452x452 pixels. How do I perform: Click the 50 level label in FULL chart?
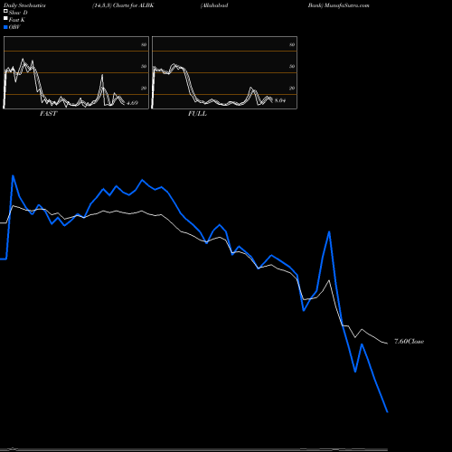click(x=292, y=66)
